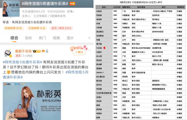Open the 综艺 | 乘风2023 tag
The height and width of the screenshot is (120, 187).
61,28
